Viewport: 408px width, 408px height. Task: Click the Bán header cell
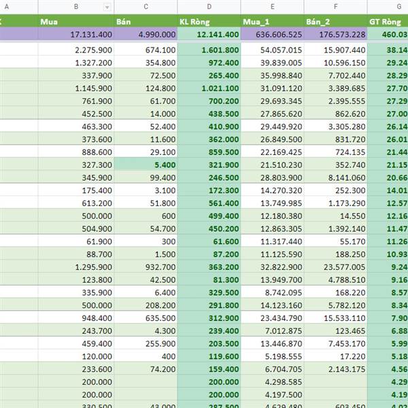(146, 21)
